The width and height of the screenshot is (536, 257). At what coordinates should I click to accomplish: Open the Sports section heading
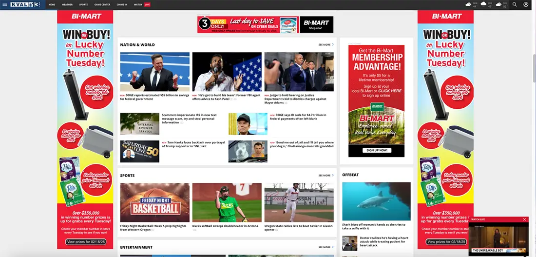pyautogui.click(x=127, y=176)
